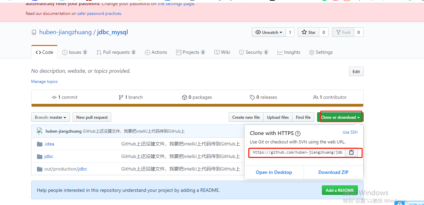Screen dimensions: 424x205
Task: Open the Unwatch dropdown
Action: [269, 32]
